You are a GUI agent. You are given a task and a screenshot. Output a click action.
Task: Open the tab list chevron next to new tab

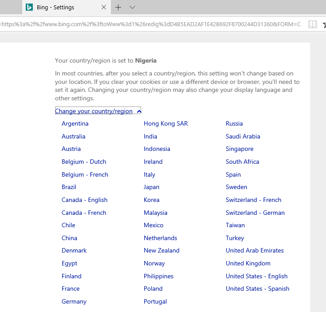point(132,8)
